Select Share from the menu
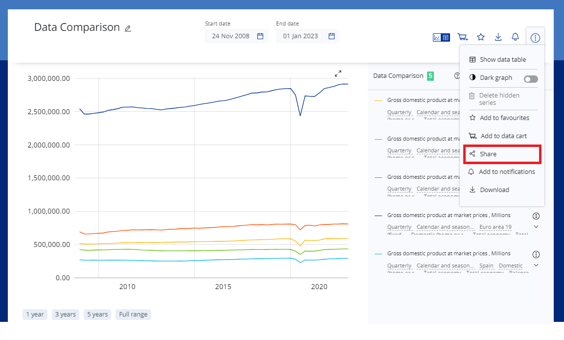Viewport: 564px width, 340px height. (x=502, y=154)
